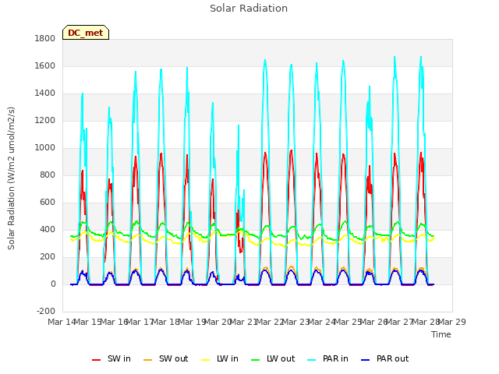
Task: Click the 1800 y-axis tick label
Action: [45, 38]
